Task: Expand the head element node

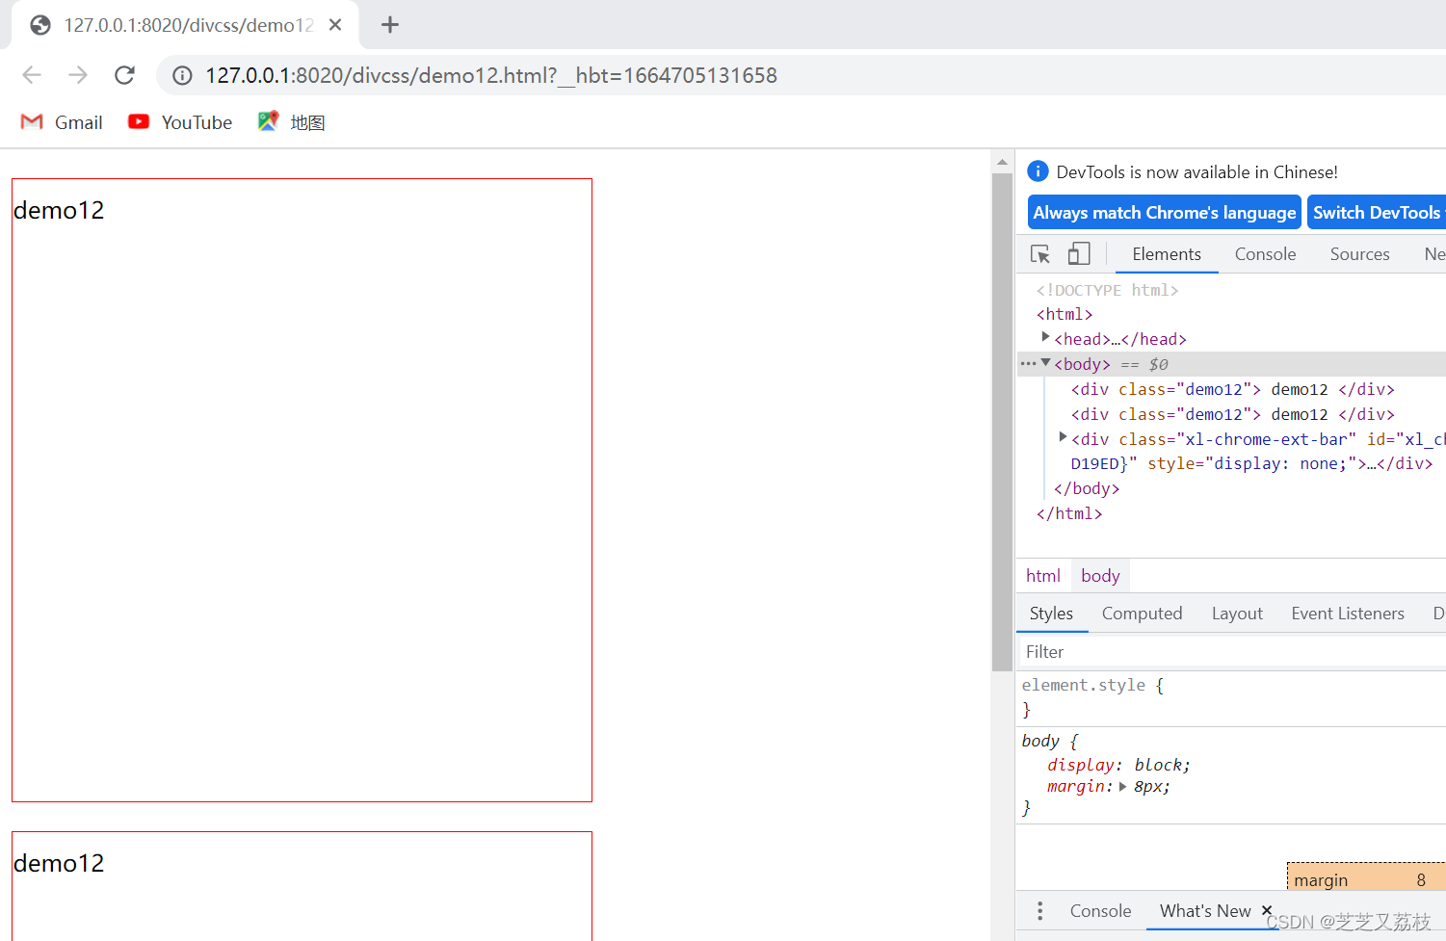Action: pos(1045,337)
